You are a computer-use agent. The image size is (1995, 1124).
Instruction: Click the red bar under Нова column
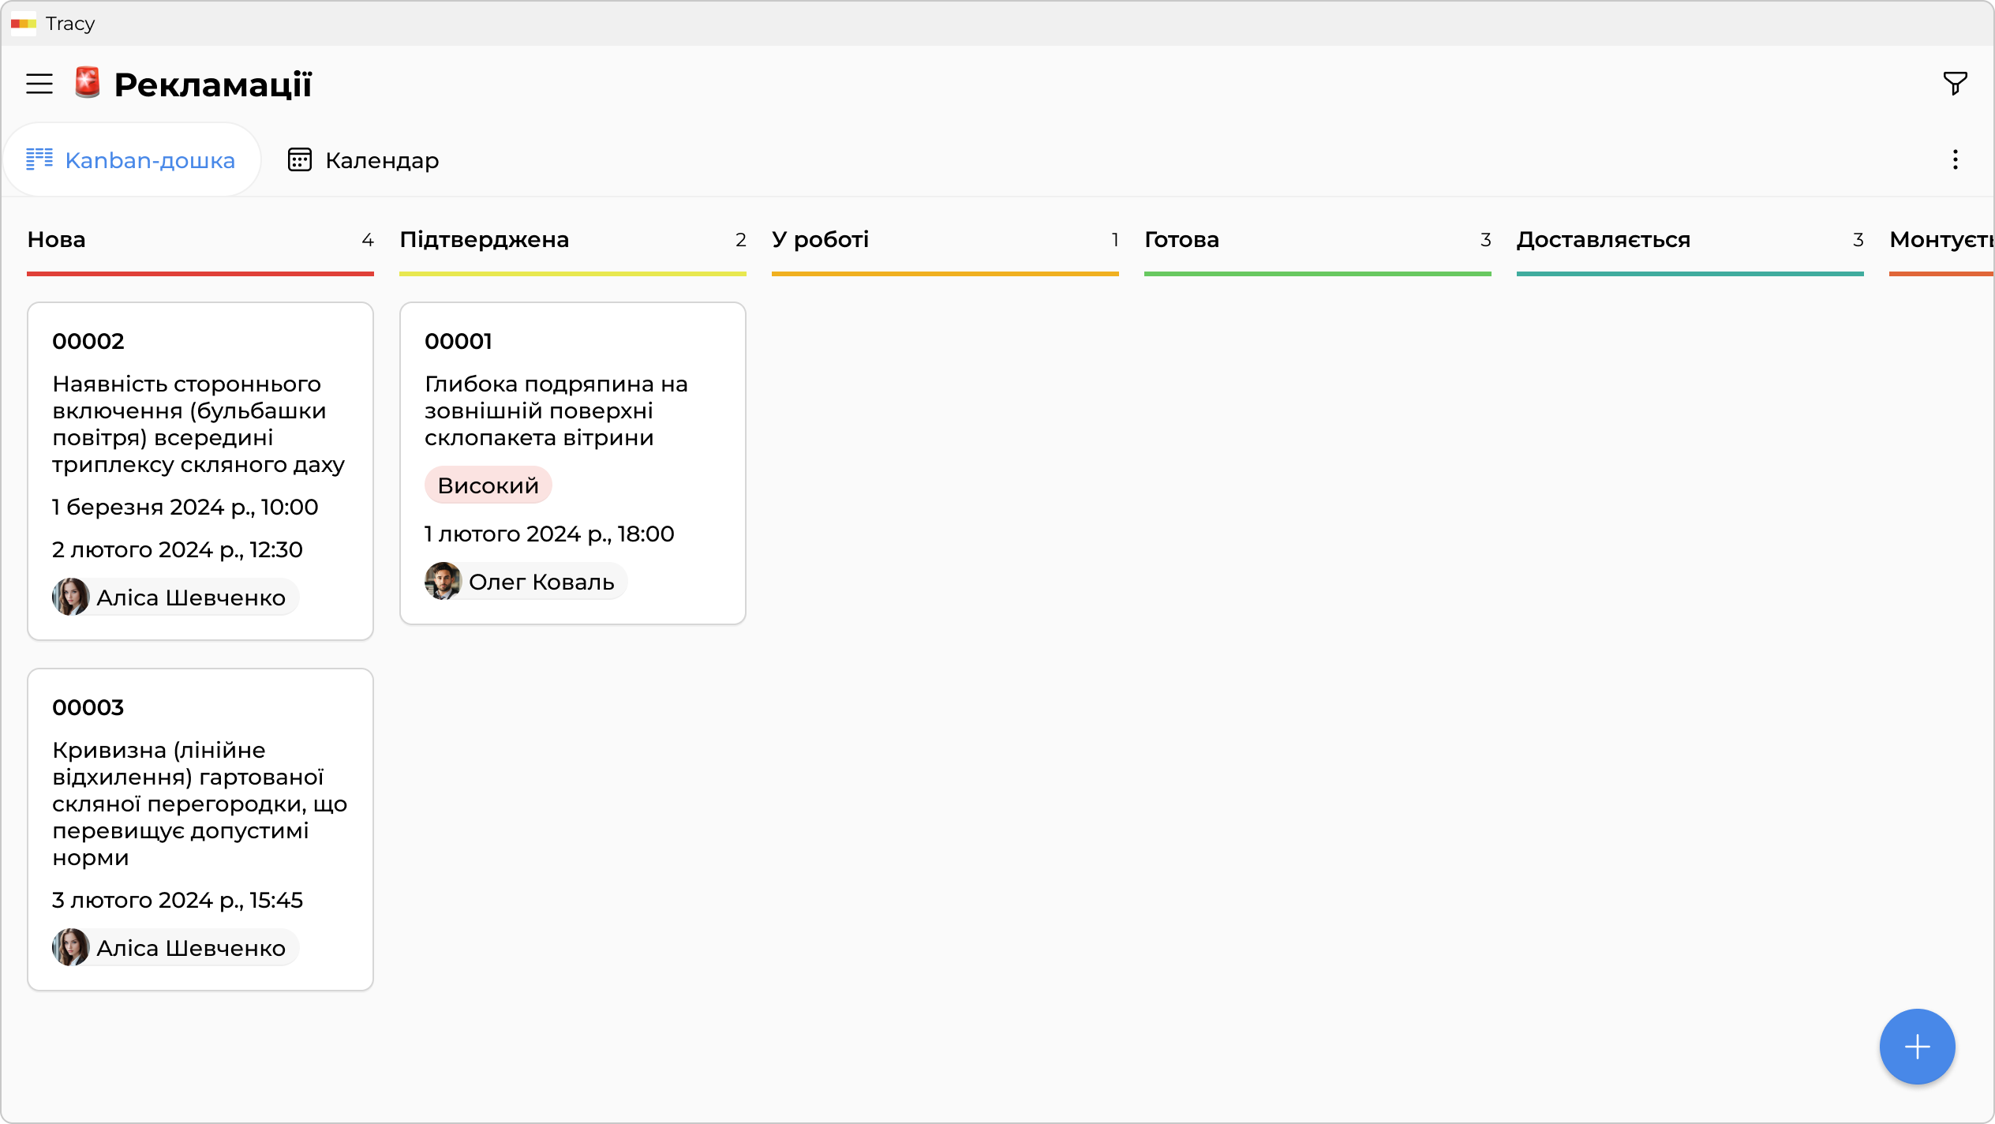coord(200,274)
